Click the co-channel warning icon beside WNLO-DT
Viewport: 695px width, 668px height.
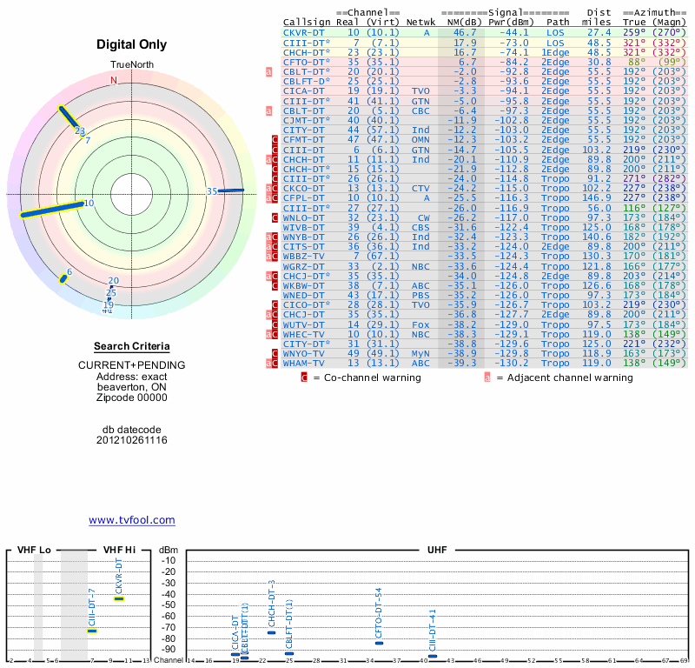275,217
